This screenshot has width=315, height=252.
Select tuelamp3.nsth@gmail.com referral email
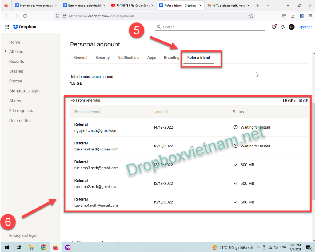click(x=96, y=168)
